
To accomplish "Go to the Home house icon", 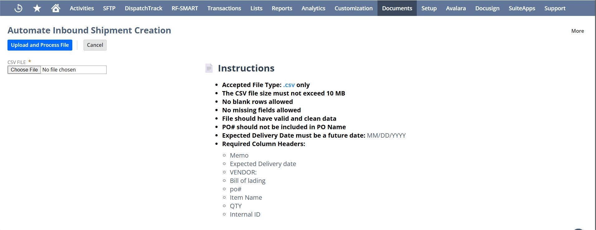I will click(x=56, y=8).
